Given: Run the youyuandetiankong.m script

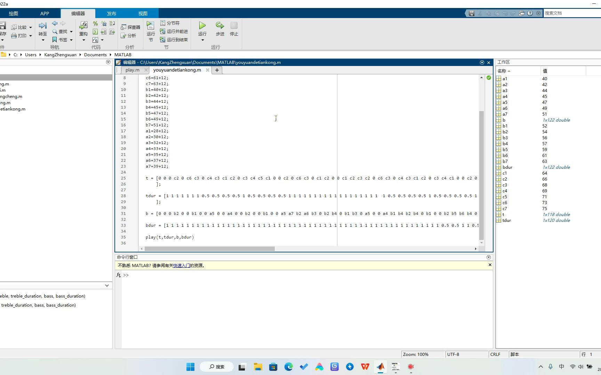Looking at the screenshot, I should click(202, 28).
